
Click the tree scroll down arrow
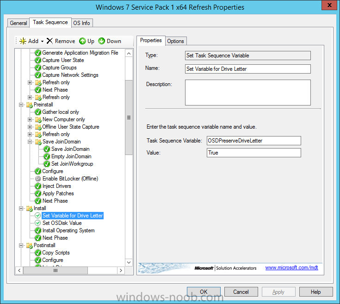pyautogui.click(x=129, y=262)
